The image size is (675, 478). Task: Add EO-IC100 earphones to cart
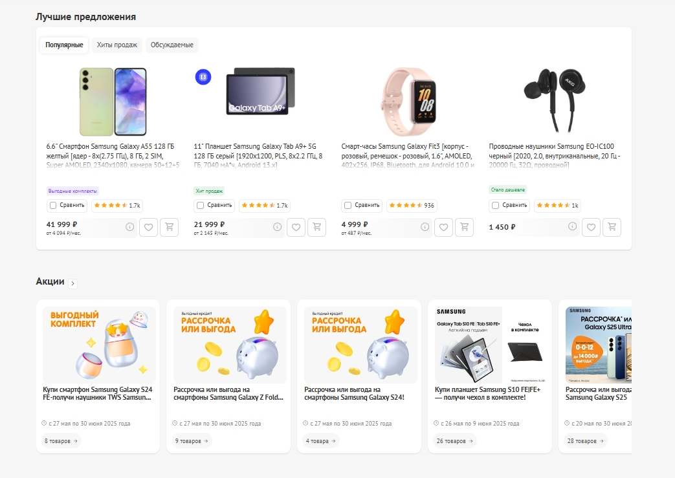point(612,228)
